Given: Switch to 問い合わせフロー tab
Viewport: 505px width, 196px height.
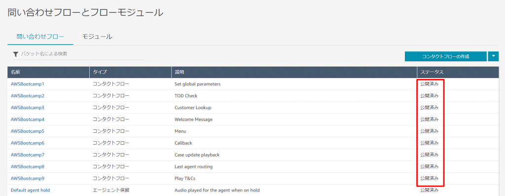Looking at the screenshot, I should pos(40,37).
